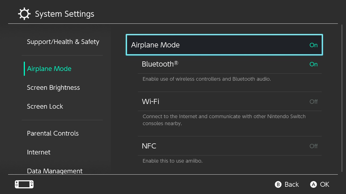Screen dimensions: 346x194
Task: Click the Back label
Action: coord(291,184)
